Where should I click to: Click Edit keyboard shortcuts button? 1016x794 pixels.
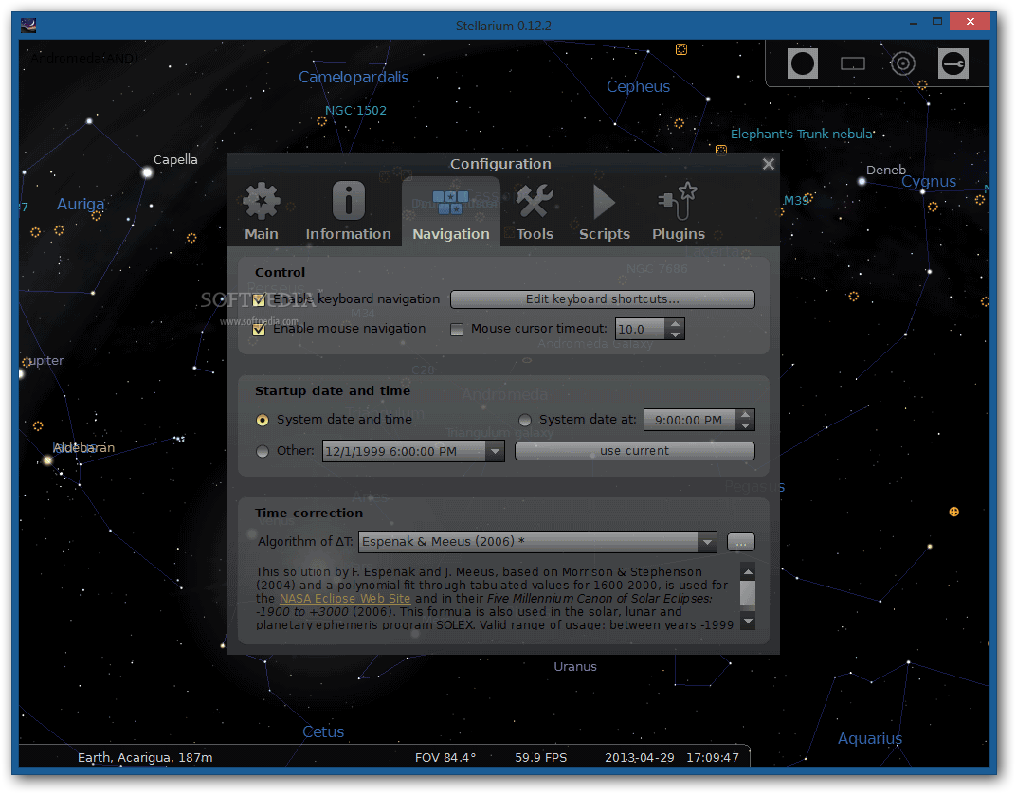click(x=602, y=299)
